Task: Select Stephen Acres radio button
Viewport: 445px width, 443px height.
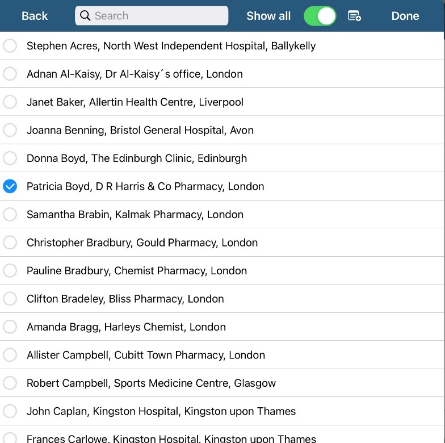Action: [10, 46]
